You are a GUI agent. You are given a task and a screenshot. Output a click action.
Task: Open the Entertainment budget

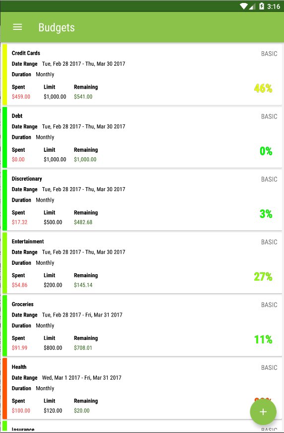(x=142, y=263)
